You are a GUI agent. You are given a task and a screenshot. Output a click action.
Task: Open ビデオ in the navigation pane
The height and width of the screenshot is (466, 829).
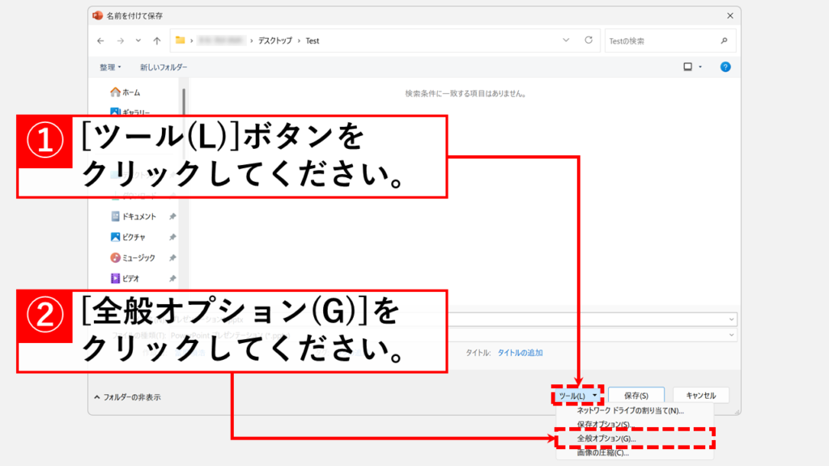(125, 278)
